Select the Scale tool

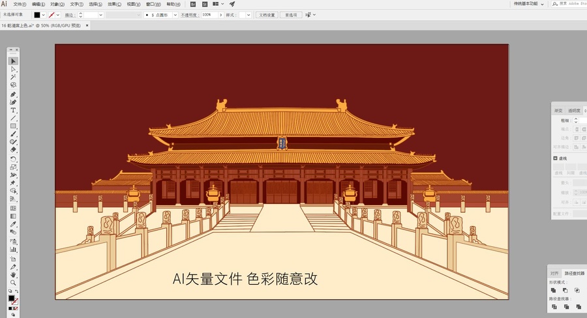(x=13, y=167)
